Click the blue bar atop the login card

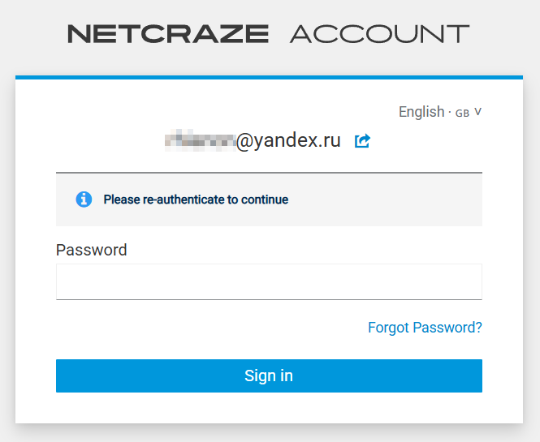pyautogui.click(x=269, y=77)
